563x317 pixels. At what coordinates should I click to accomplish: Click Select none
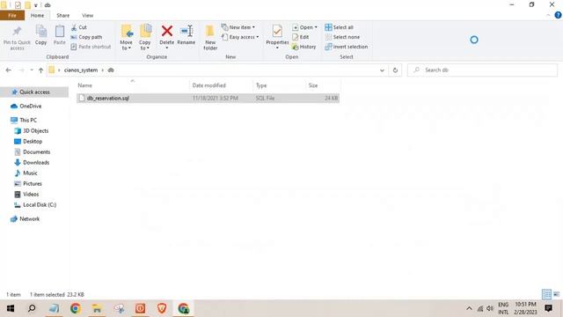[x=342, y=37]
